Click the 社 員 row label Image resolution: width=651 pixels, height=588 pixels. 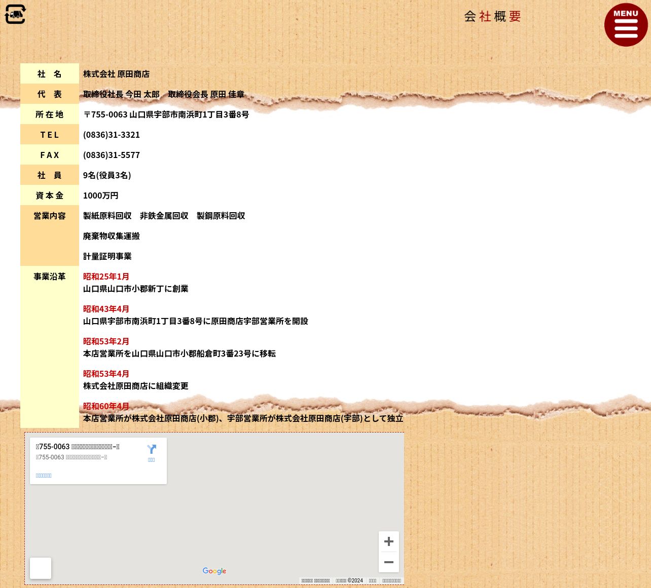pos(50,175)
